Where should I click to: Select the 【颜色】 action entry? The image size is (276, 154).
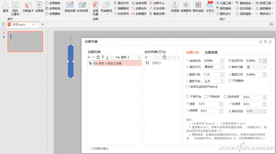point(154,63)
